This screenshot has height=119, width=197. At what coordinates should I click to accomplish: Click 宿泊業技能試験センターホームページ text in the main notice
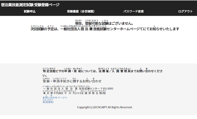pyautogui.click(x=113, y=29)
